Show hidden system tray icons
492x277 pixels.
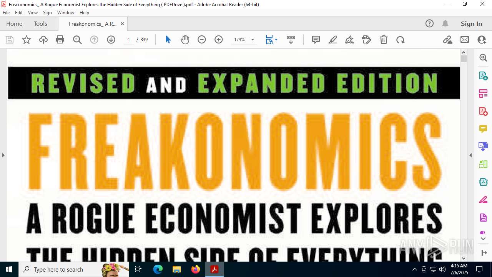click(414, 269)
